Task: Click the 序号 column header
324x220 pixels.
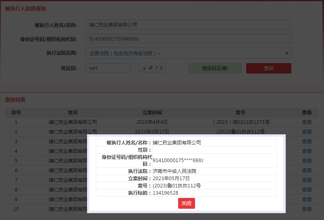Action: pyautogui.click(x=16, y=112)
